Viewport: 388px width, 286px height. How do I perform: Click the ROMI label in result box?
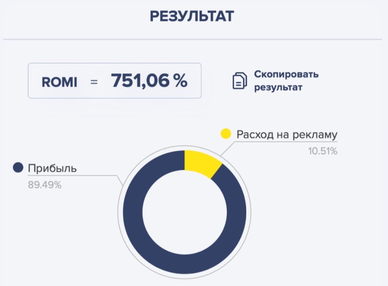point(59,82)
